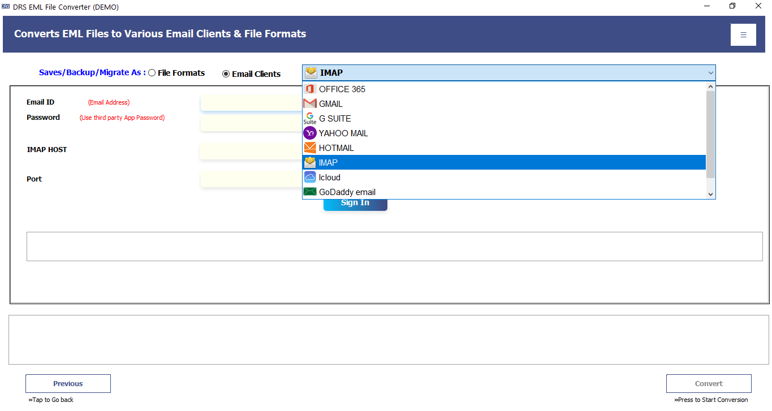This screenshot has width=772, height=411.
Task: Focus the Email ID input field
Action: [252, 103]
